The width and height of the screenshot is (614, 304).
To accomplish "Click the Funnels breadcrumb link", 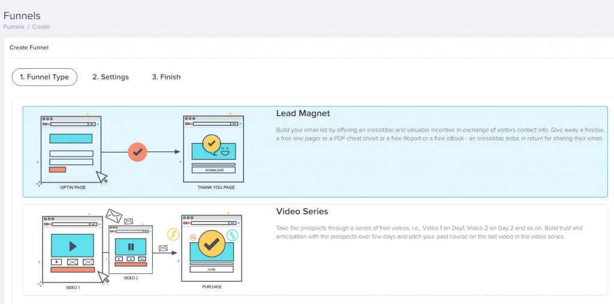I will coord(14,27).
